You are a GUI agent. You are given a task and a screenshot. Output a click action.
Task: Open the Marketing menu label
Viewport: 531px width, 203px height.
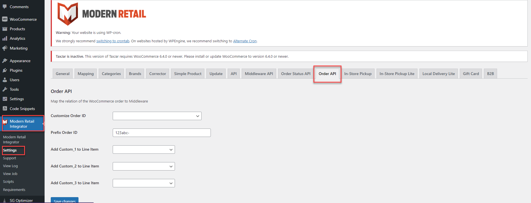pos(19,48)
